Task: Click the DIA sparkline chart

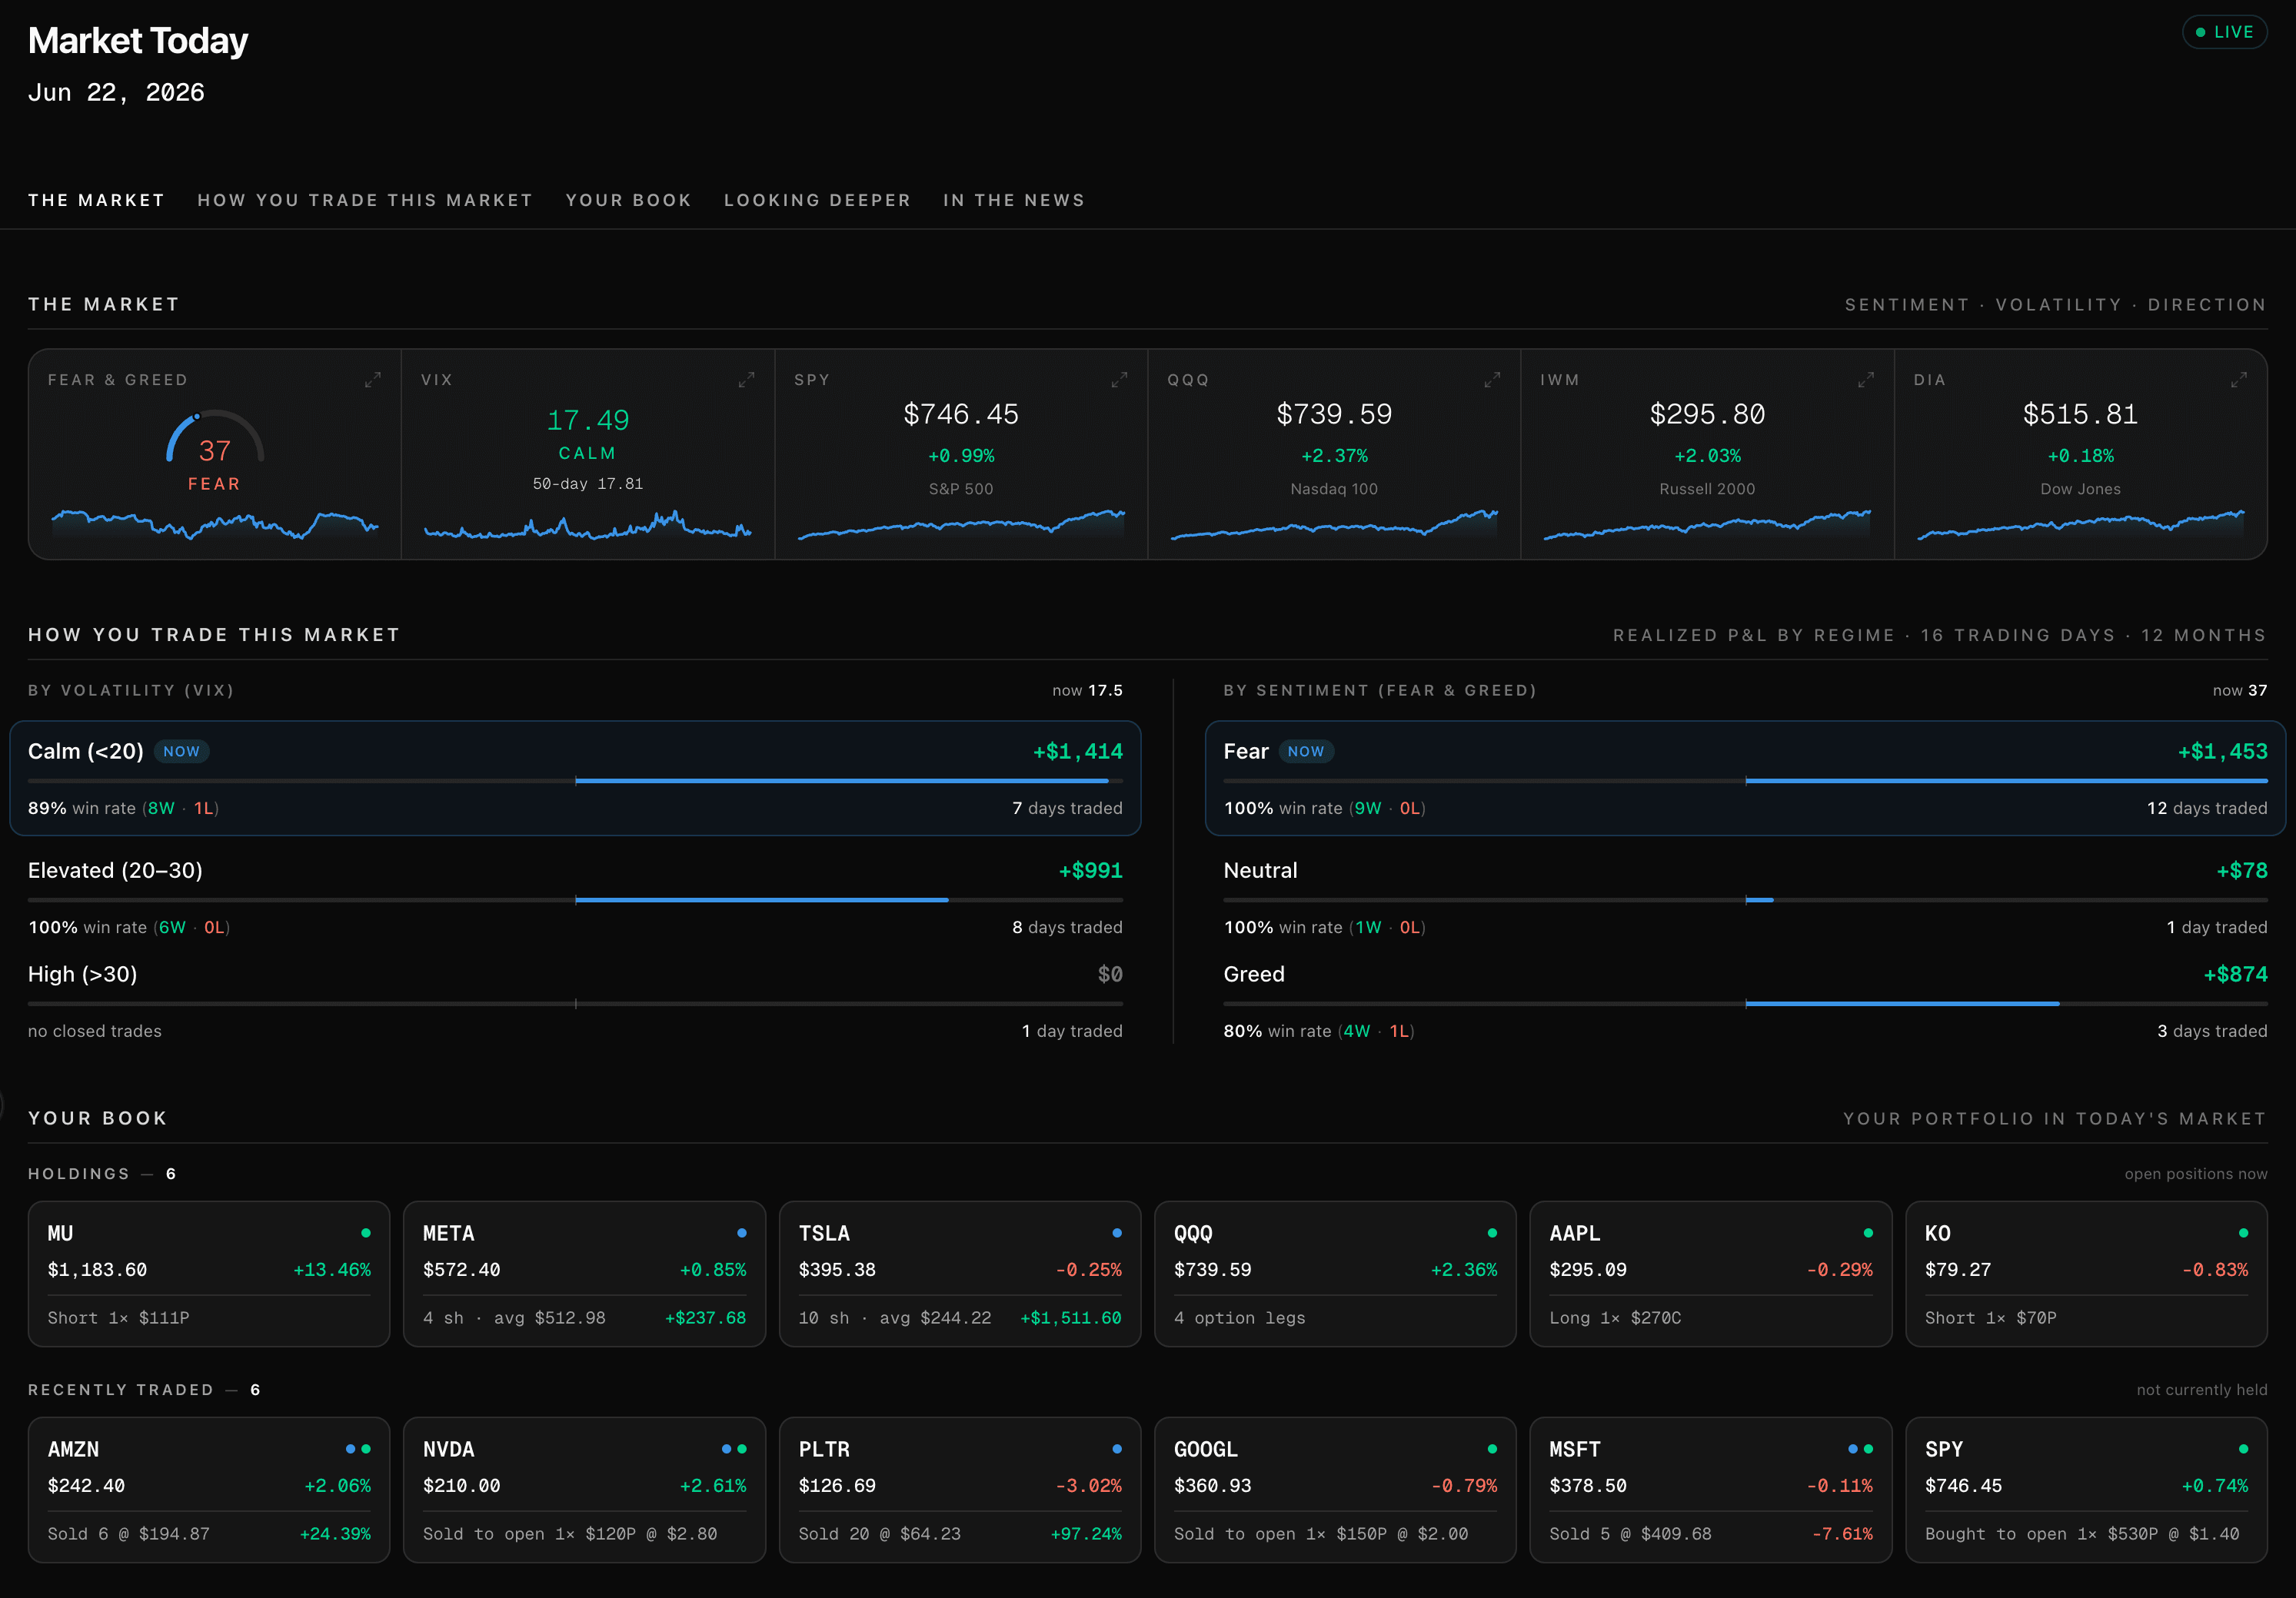Action: pos(2081,523)
